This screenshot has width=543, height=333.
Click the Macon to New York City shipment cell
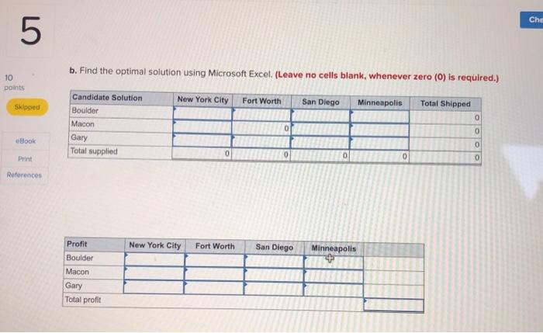coord(202,127)
